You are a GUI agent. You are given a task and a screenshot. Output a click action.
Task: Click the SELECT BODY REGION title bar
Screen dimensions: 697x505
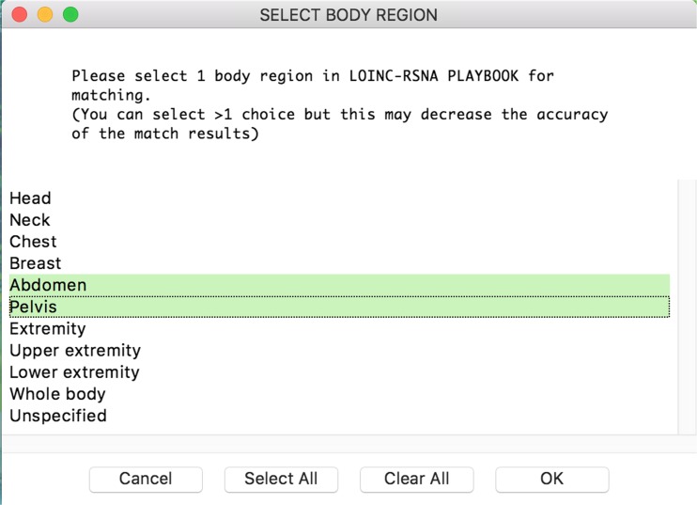[x=348, y=15]
